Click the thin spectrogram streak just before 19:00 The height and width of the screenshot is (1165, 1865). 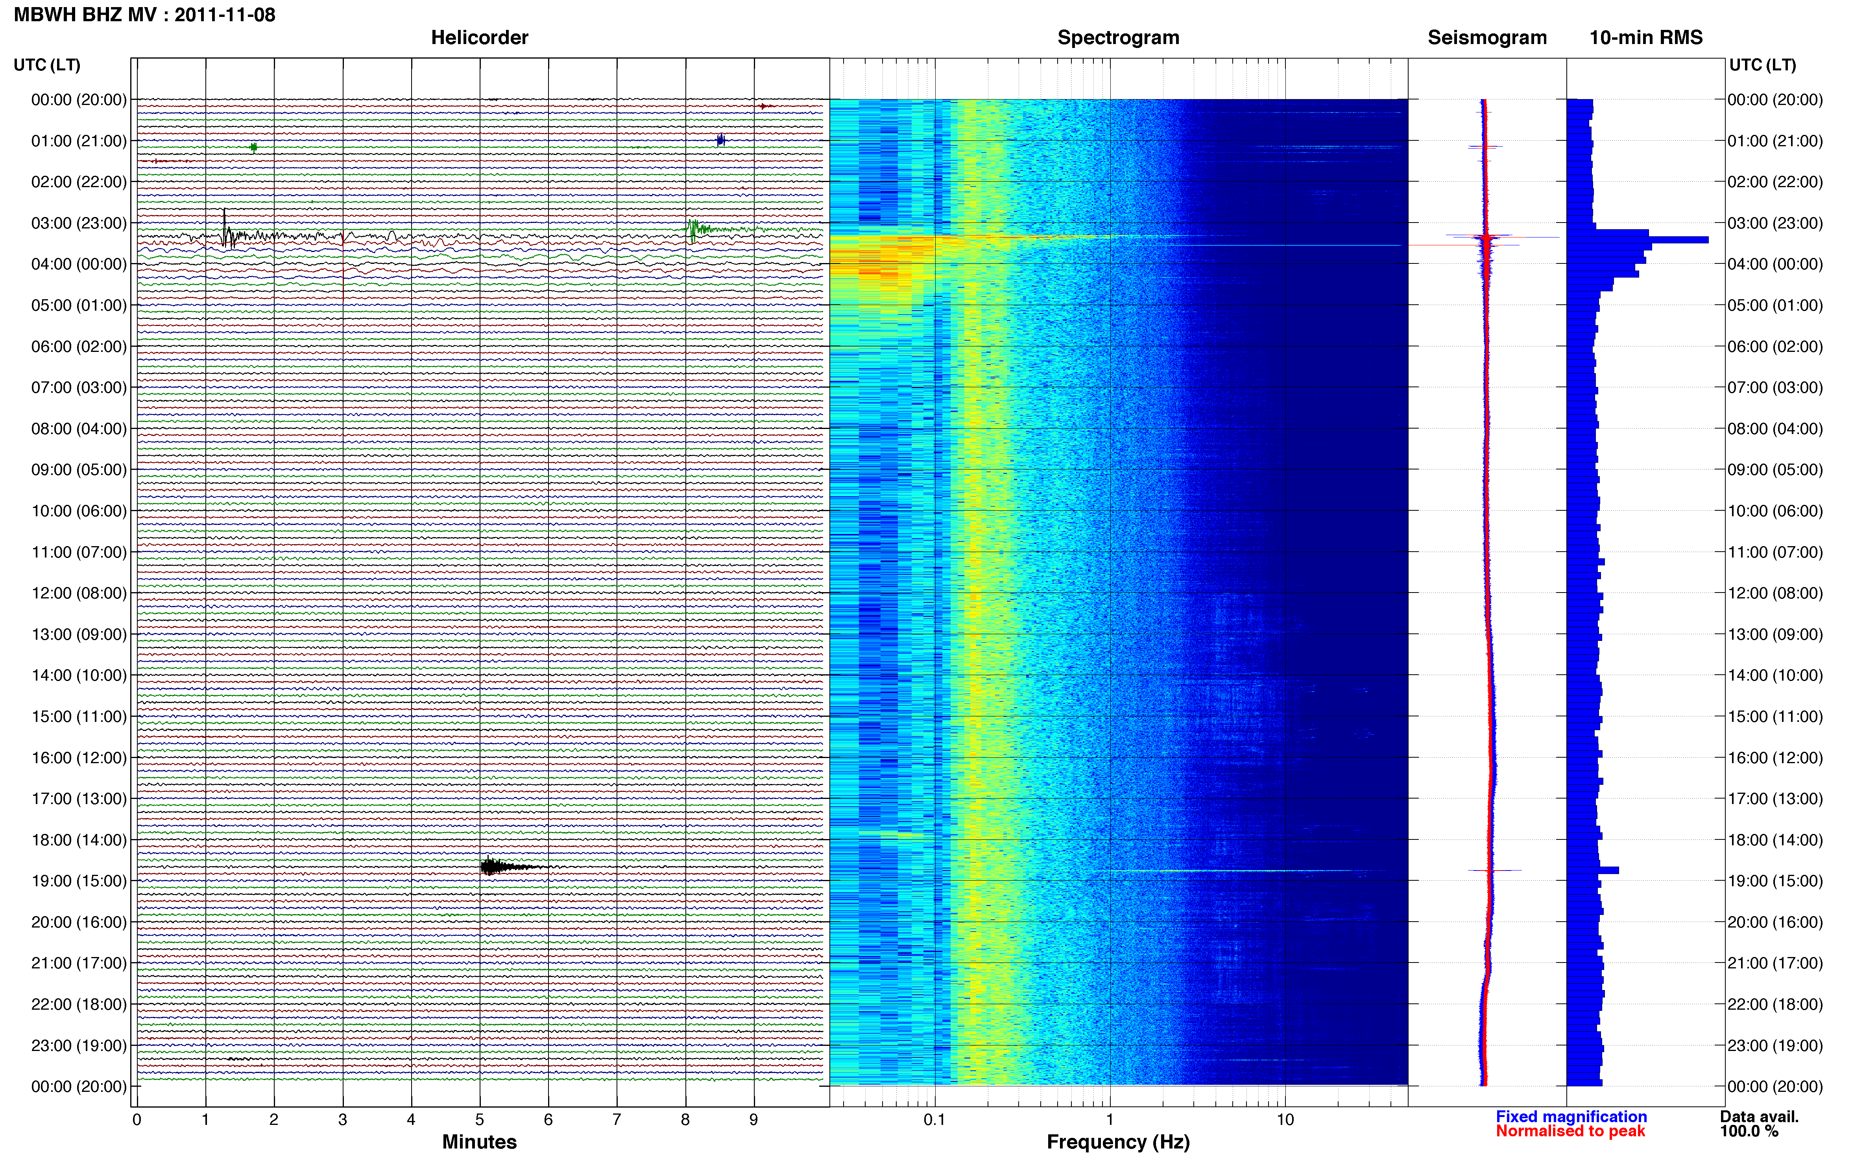point(1241,871)
